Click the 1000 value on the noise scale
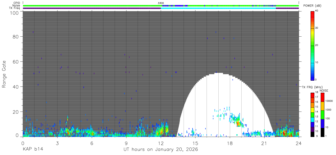 328,110
